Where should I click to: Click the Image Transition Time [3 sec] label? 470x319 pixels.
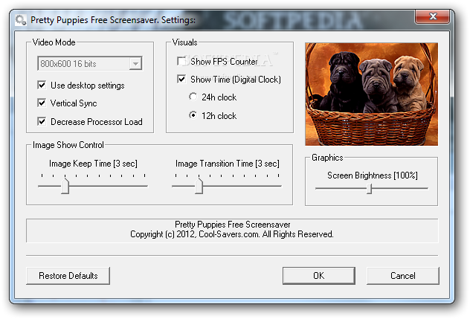click(228, 164)
